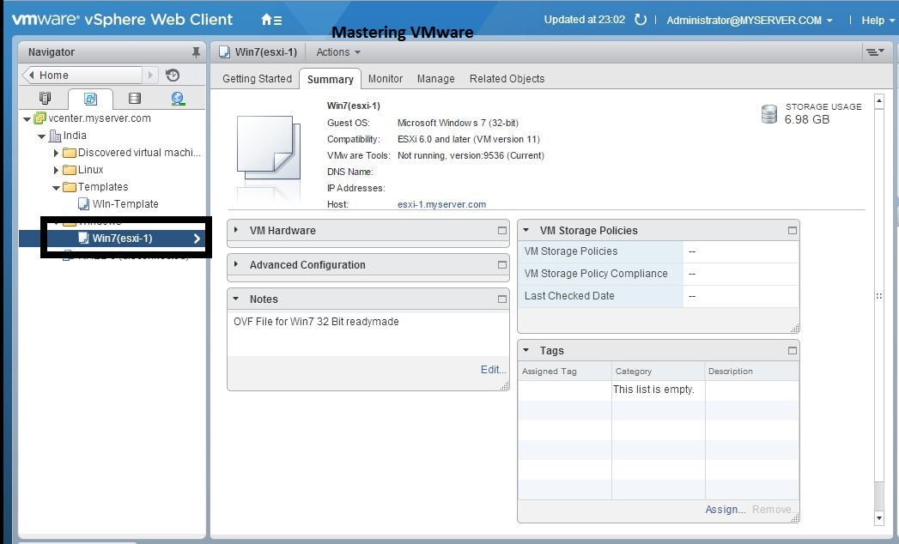899x544 pixels.
Task: Open the panel options menu icon
Action: click(875, 52)
